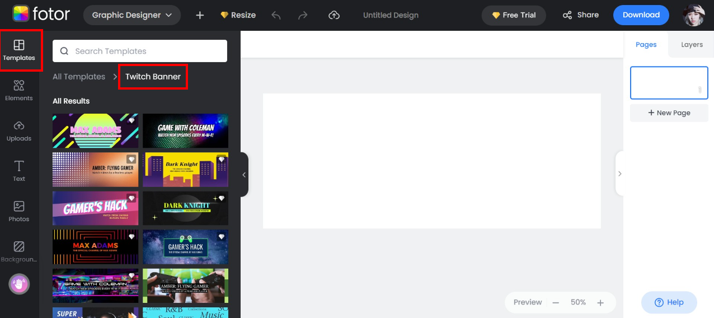This screenshot has width=714, height=318.
Task: Collapse the right Pages panel arrow
Action: click(619, 174)
